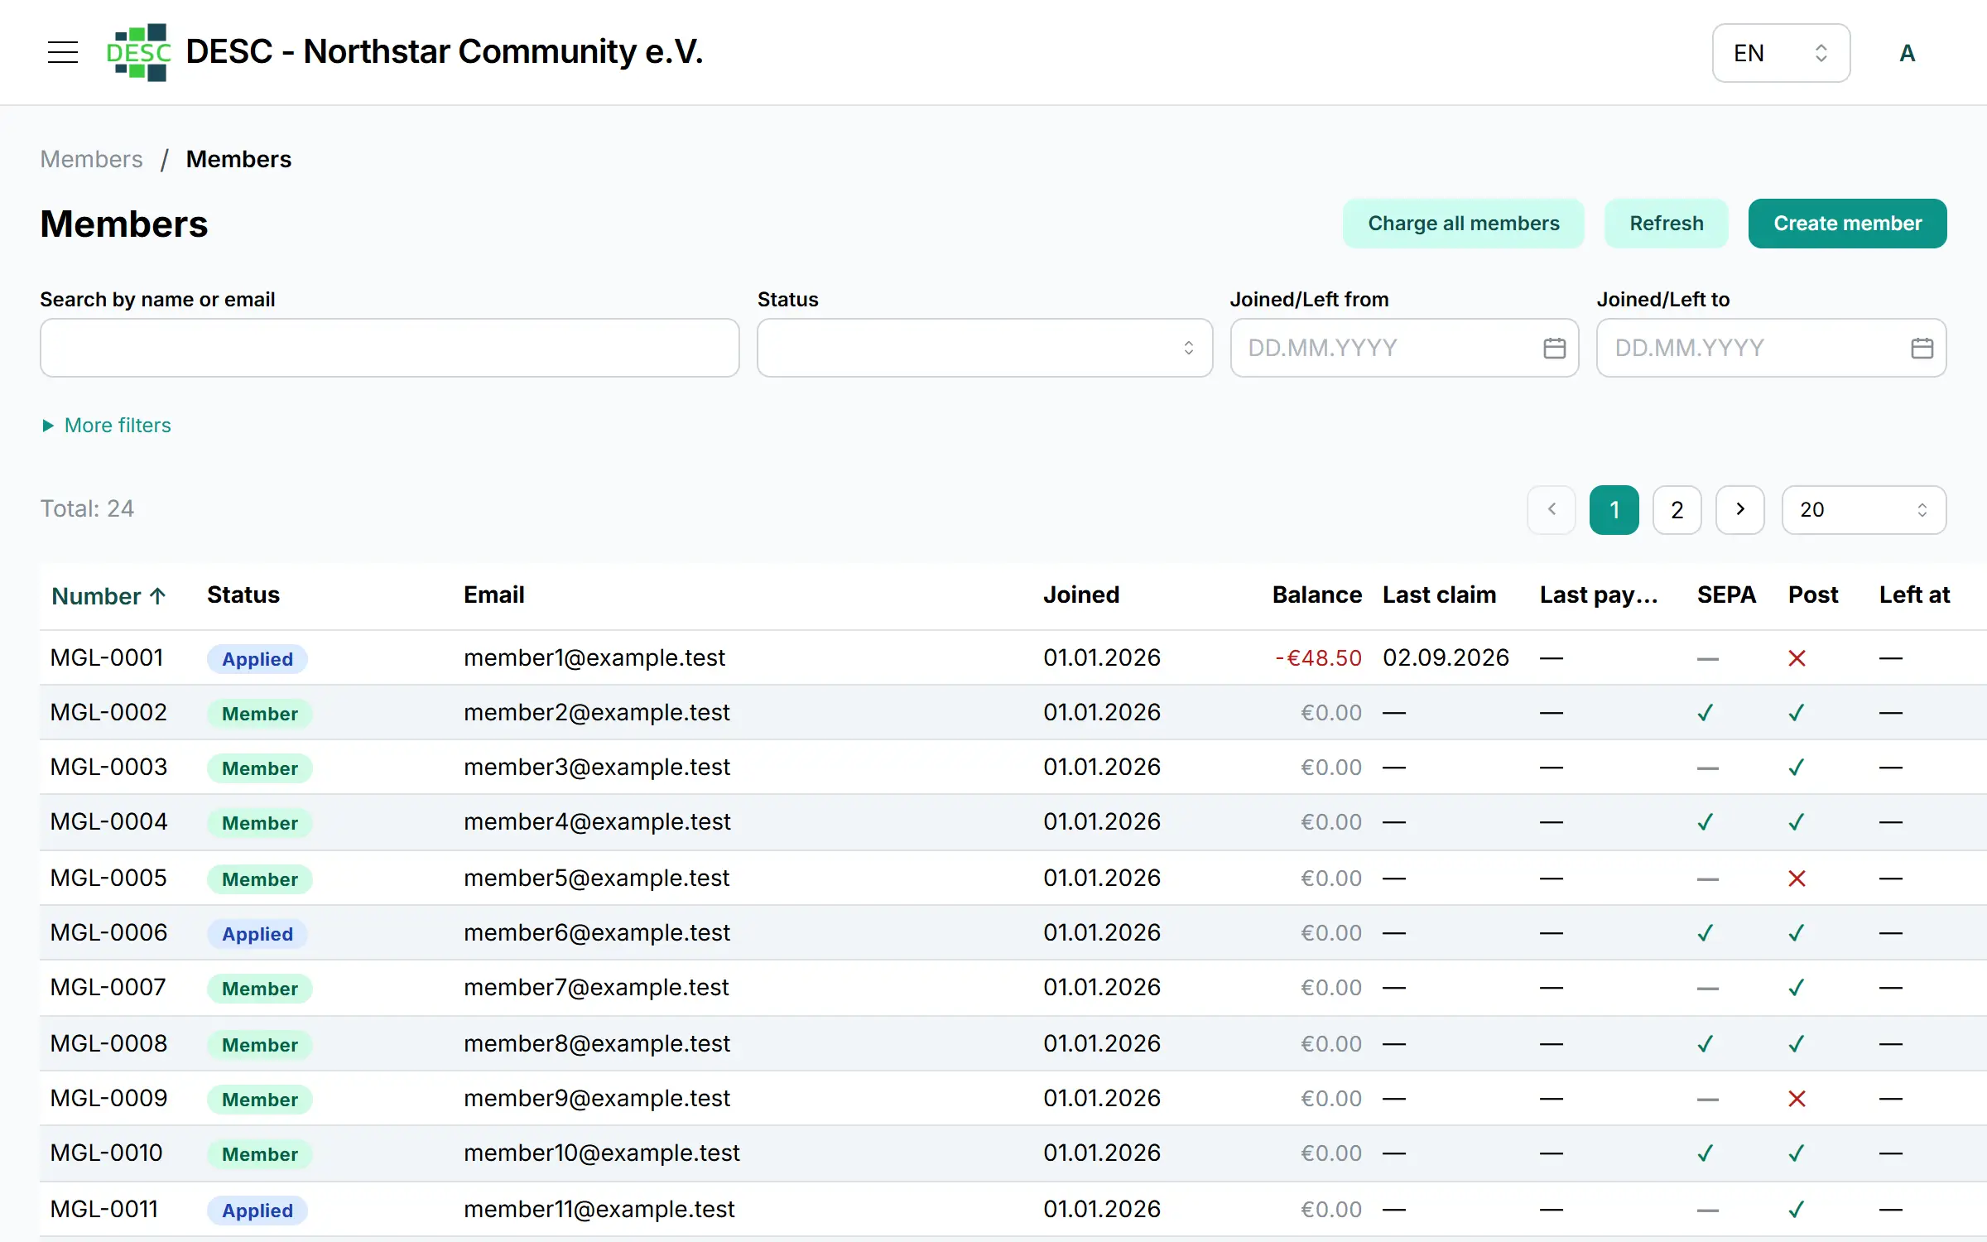Focus the Joined/Left from date field

1404,348
